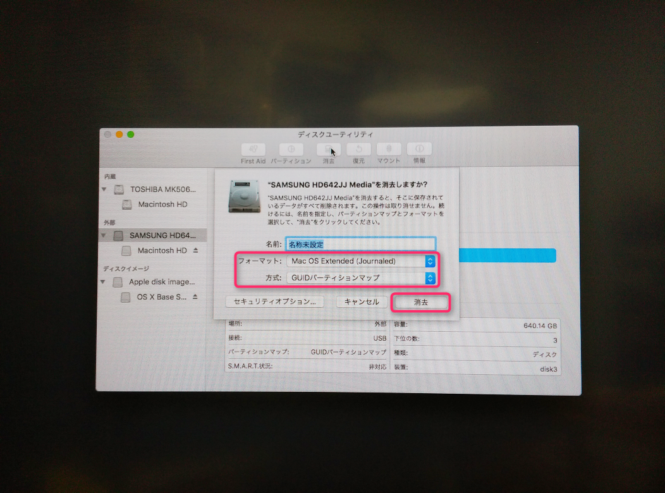Collapse the TOSHIBA MK506 disk tree

point(104,190)
